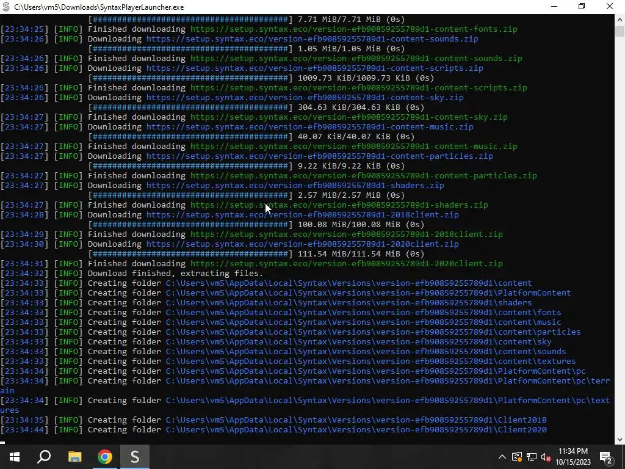625x469 pixels.
Task: Open the notification center
Action: pyautogui.click(x=606, y=457)
